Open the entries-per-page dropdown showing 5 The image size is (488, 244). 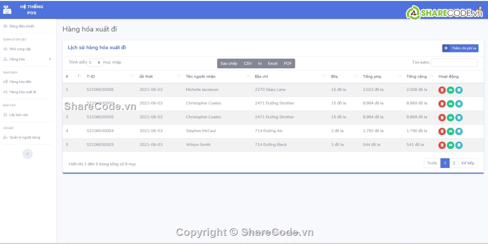[x=95, y=63]
